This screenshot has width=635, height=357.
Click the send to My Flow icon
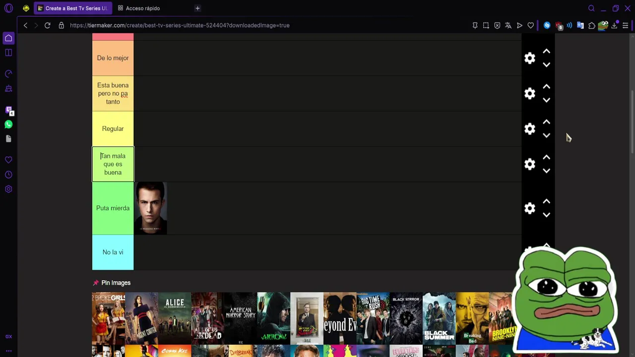point(519,25)
